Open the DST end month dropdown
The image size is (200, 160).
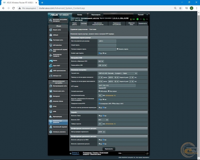pyautogui.click(x=101, y=81)
